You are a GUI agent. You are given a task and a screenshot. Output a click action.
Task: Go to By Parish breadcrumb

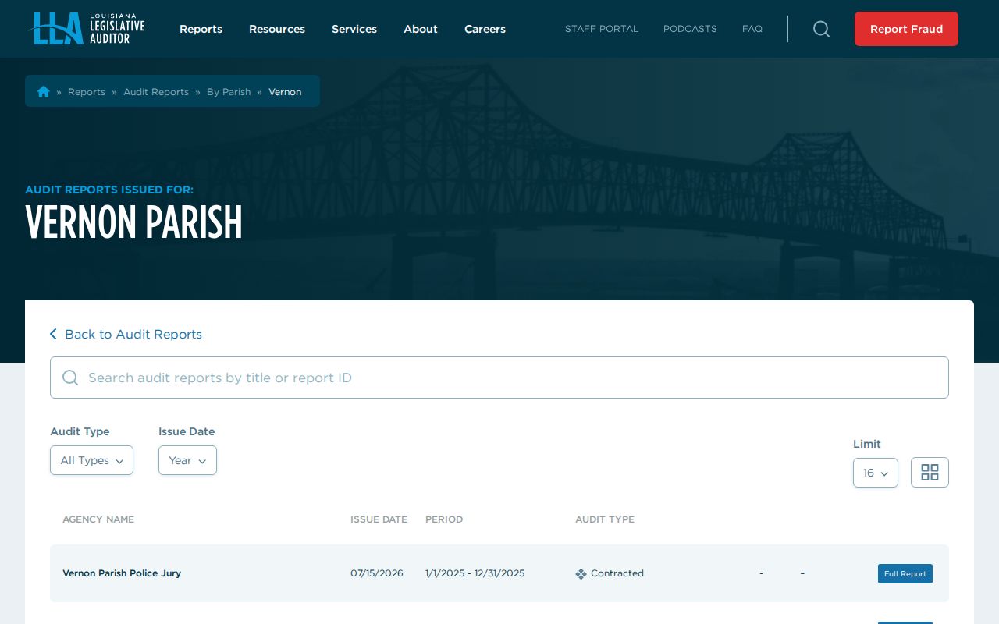tap(229, 92)
